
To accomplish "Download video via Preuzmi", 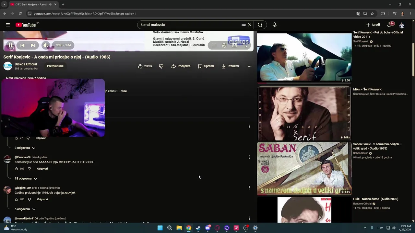I will click(x=230, y=66).
